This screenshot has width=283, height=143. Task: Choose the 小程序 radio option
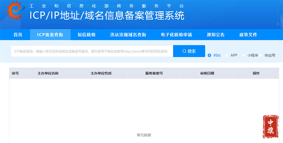tap(244, 55)
